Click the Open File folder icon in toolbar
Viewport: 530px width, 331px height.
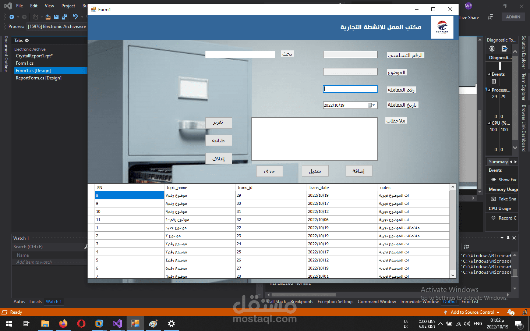pos(48,17)
